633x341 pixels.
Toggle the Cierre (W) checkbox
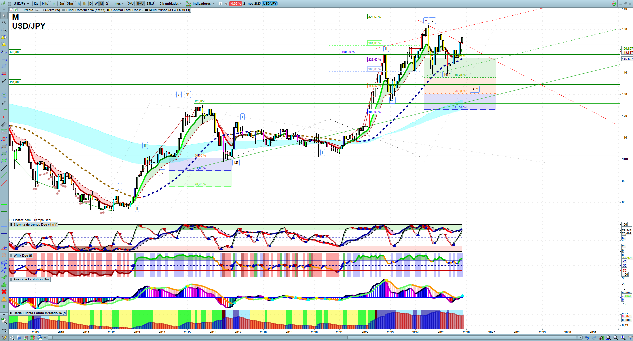tap(42, 10)
